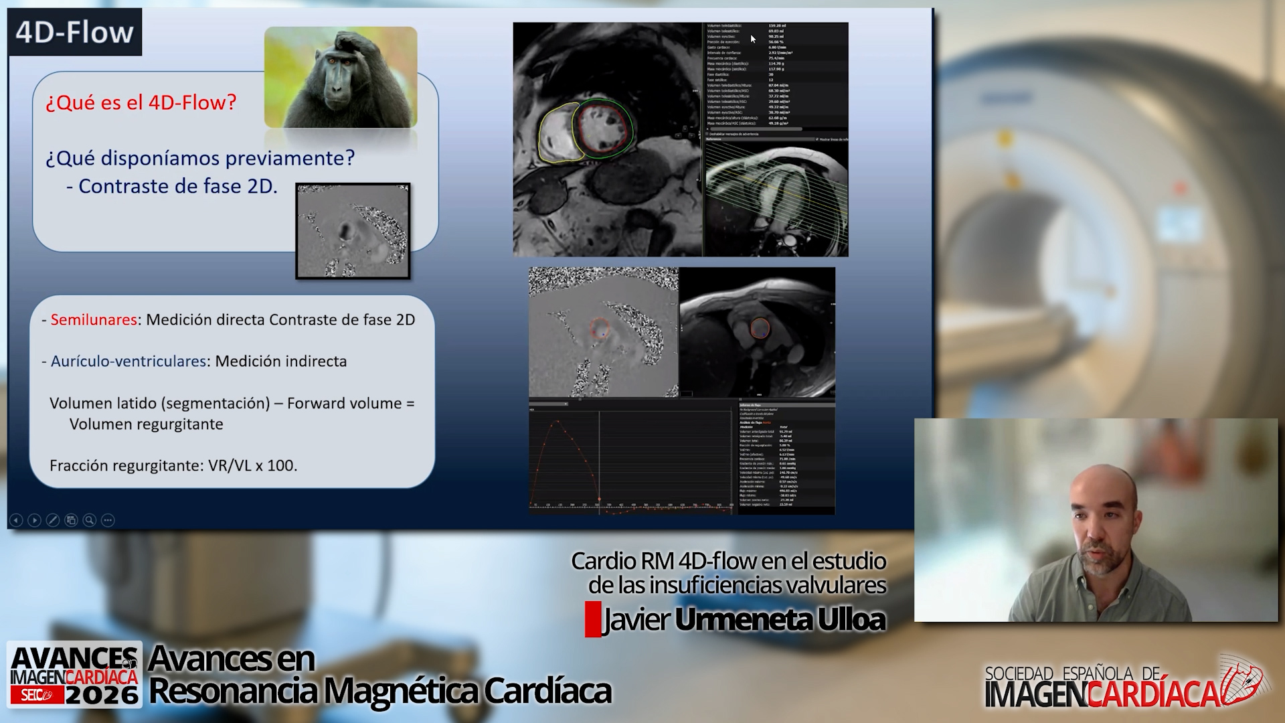Click the blue word Aurículo-ventriculares

click(128, 361)
